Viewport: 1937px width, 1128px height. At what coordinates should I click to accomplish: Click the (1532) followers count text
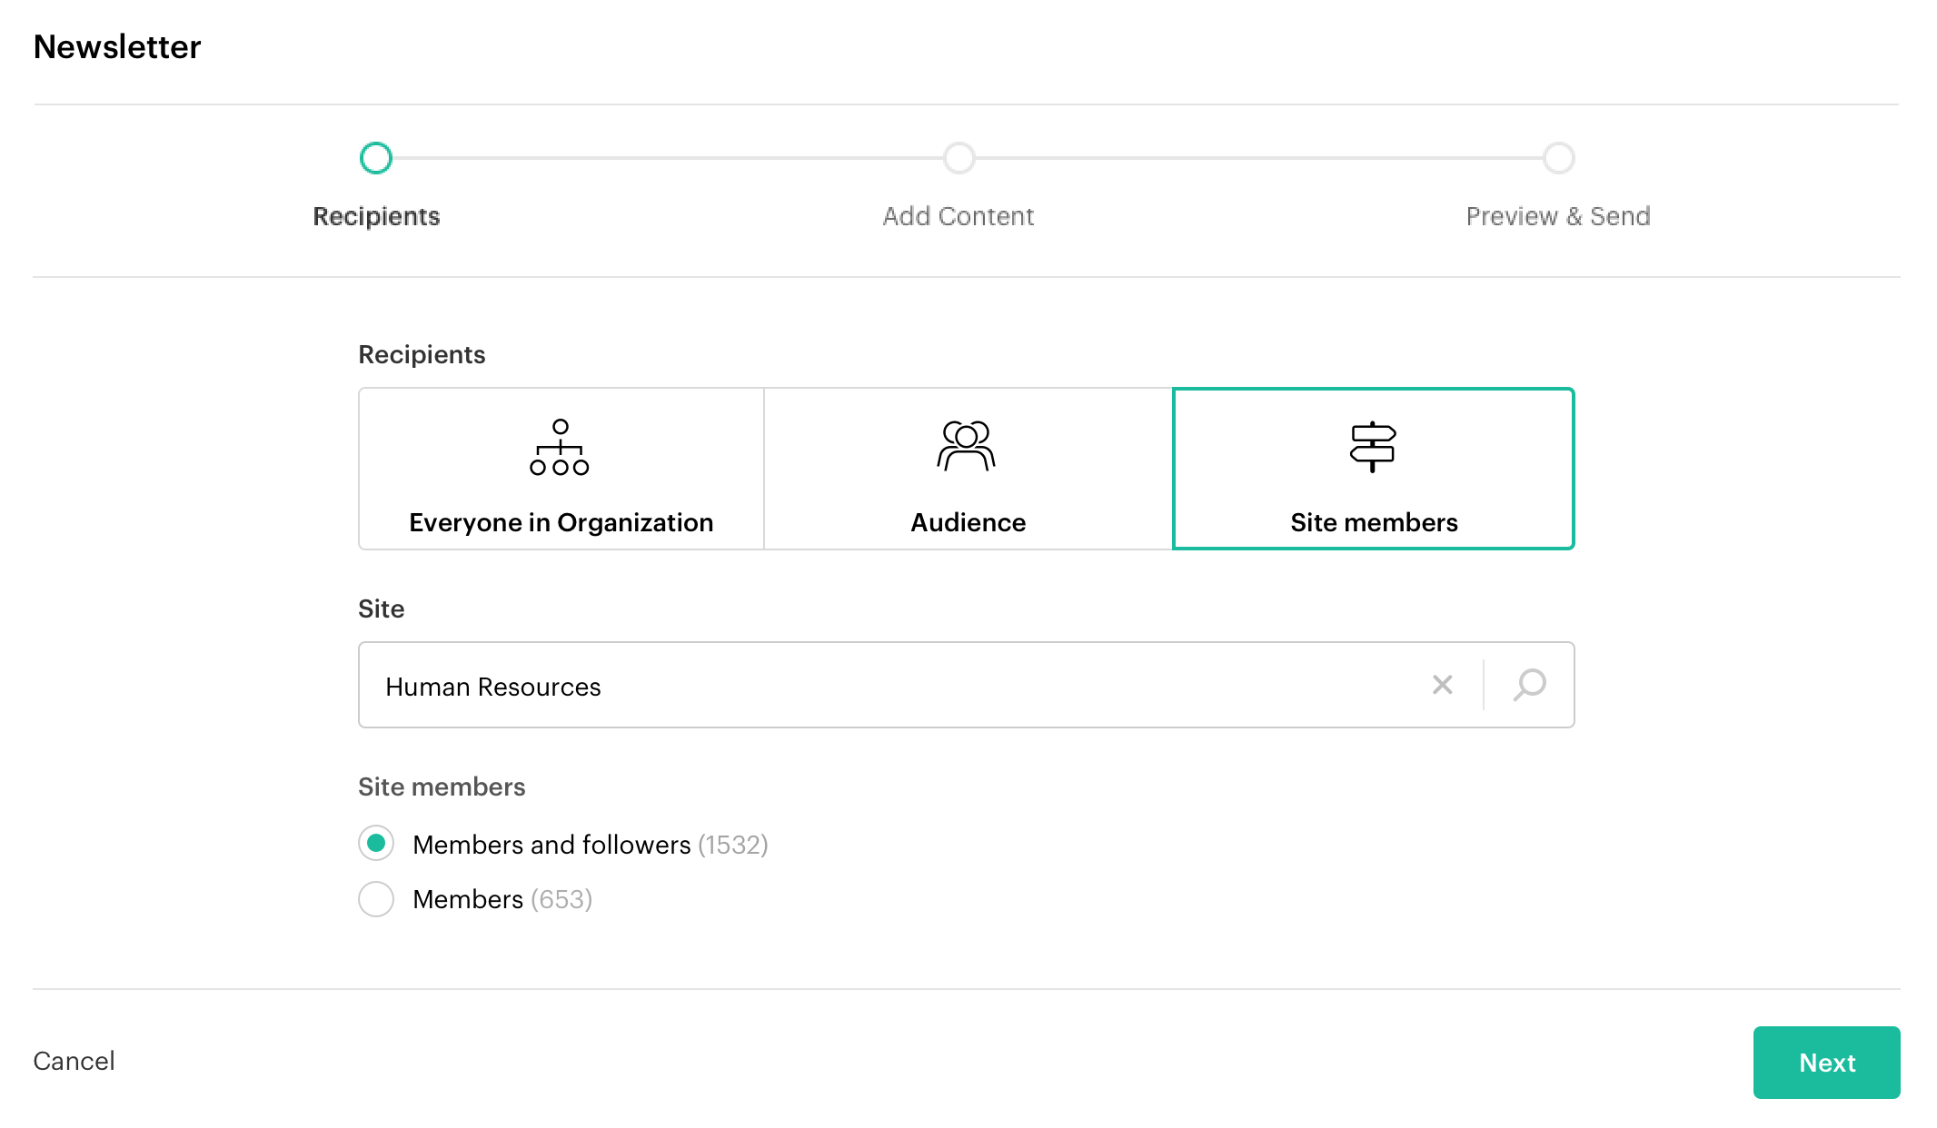tap(733, 845)
